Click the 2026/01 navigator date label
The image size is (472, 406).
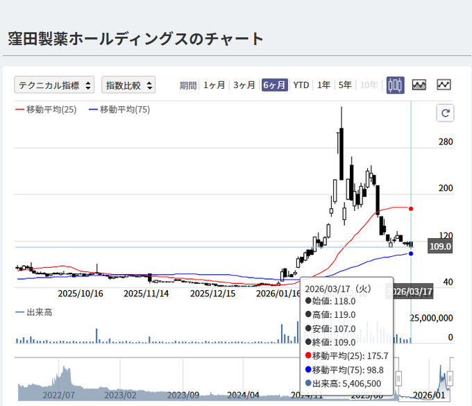click(x=429, y=395)
